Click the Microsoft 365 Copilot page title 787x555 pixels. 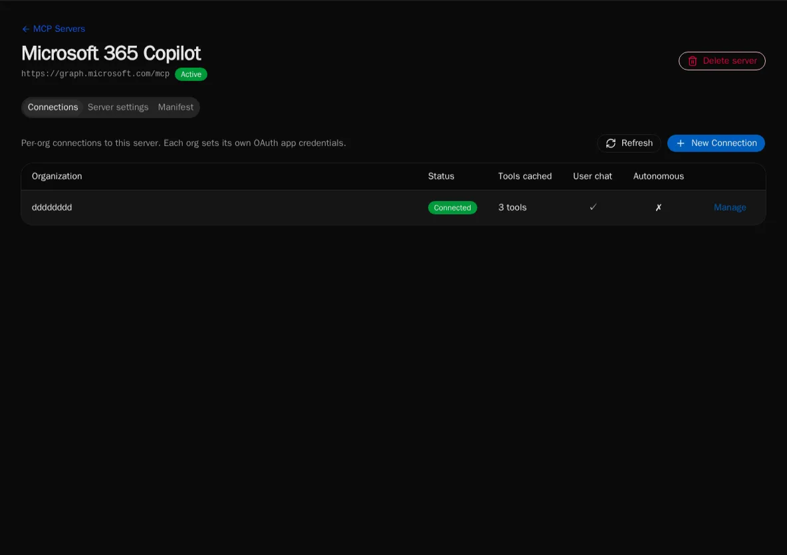[111, 53]
